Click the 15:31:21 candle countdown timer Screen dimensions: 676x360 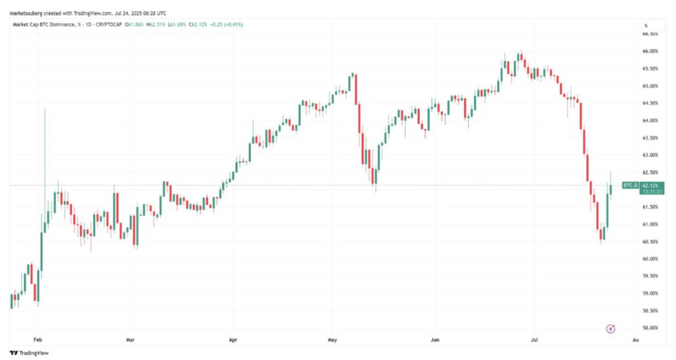650,192
